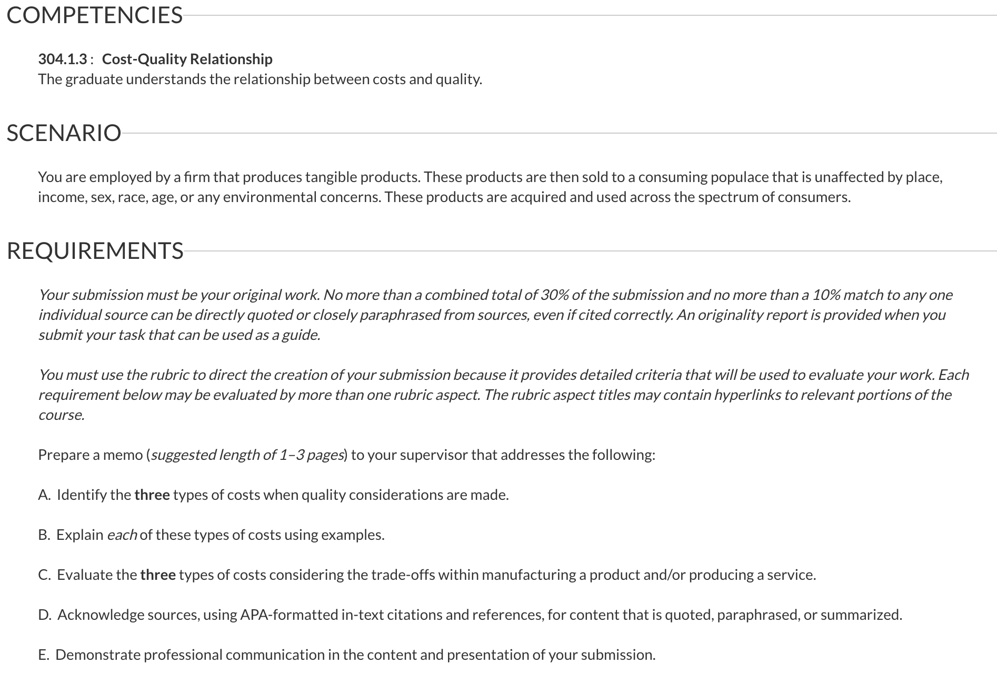Click the rubric guidance italic paragraph

tap(503, 395)
